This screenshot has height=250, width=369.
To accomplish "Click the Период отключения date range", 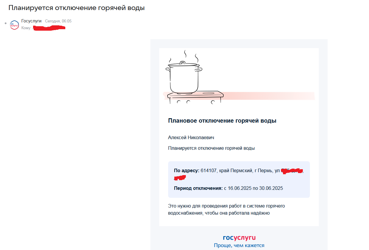I will pyautogui.click(x=253, y=188).
